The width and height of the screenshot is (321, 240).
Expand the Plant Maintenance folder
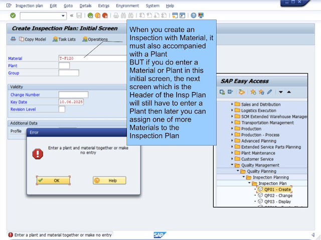click(232, 153)
